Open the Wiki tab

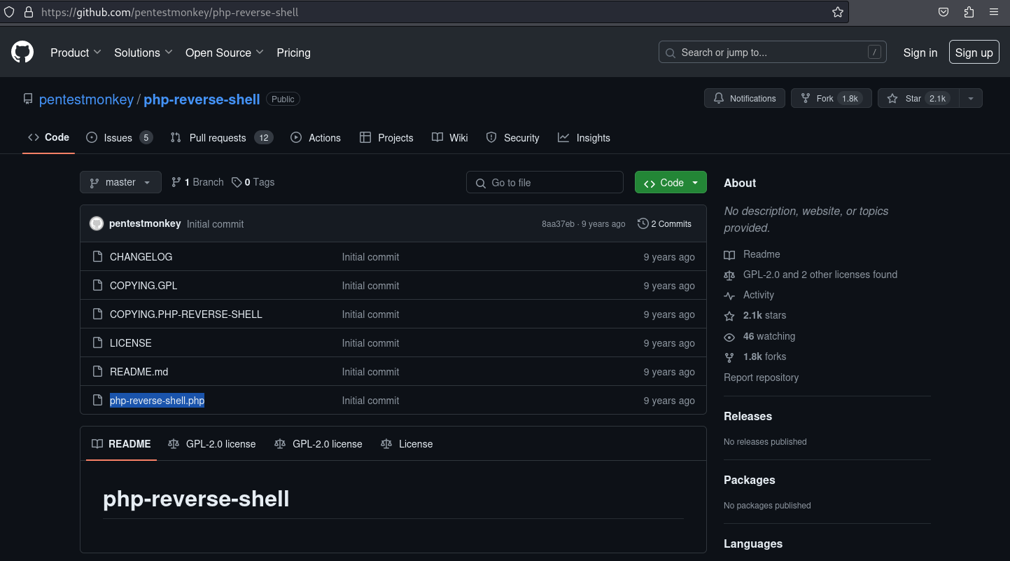click(450, 137)
